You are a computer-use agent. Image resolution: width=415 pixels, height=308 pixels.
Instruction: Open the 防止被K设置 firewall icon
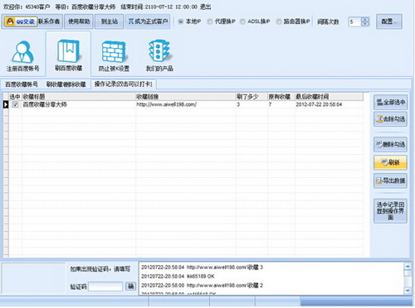114,55
